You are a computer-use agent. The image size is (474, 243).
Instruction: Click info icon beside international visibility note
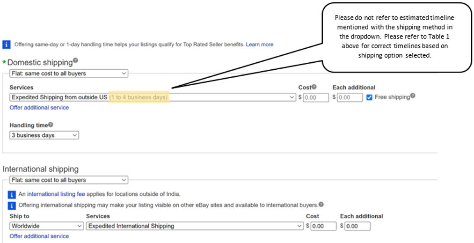point(13,205)
